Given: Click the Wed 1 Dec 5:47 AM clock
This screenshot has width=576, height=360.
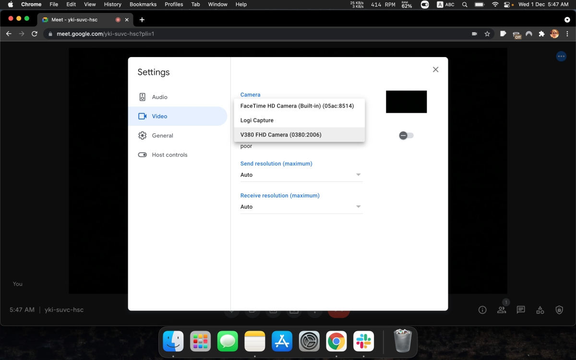Looking at the screenshot, I should coord(543,4).
